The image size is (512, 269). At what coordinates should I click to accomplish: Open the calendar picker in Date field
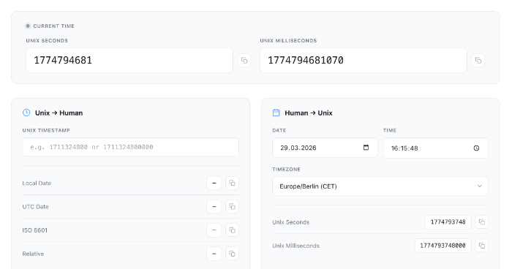pos(366,148)
